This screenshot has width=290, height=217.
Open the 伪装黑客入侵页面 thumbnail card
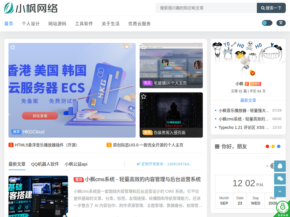(171, 115)
